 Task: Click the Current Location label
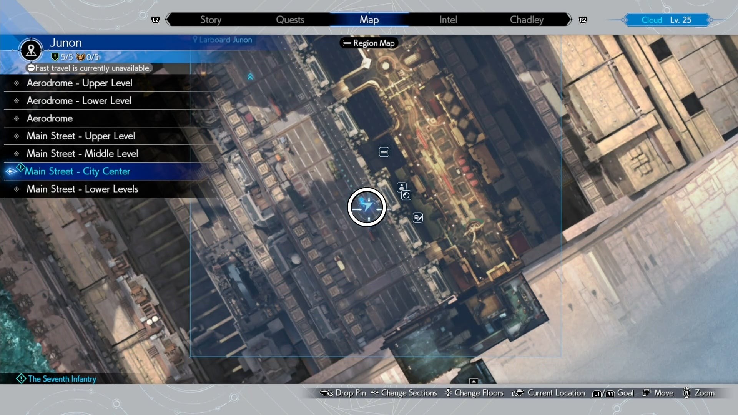(x=556, y=393)
